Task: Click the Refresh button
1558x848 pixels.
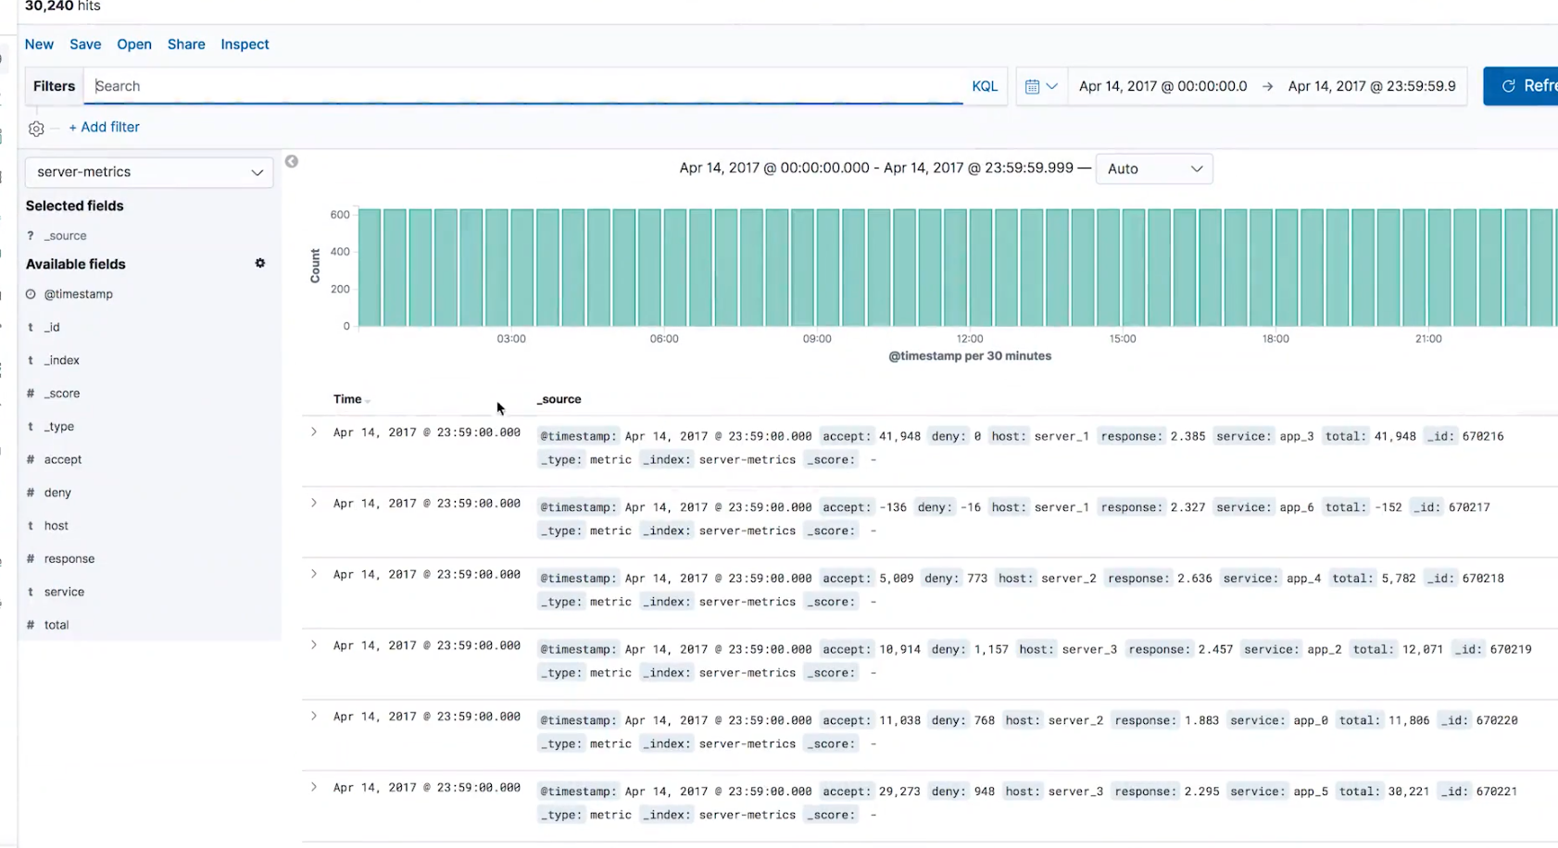Action: pyautogui.click(x=1521, y=86)
